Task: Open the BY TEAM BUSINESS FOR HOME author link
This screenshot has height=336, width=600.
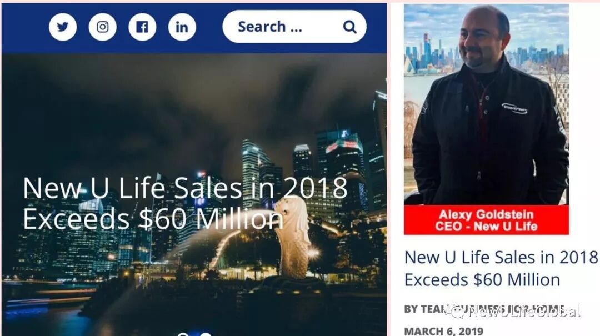Action: click(x=484, y=309)
